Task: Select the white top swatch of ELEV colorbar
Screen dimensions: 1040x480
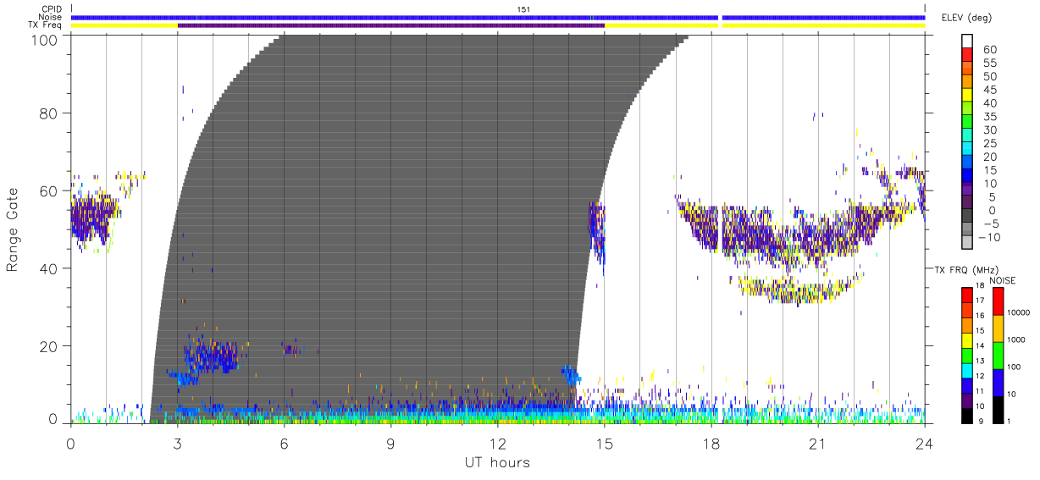Action: pyautogui.click(x=967, y=41)
